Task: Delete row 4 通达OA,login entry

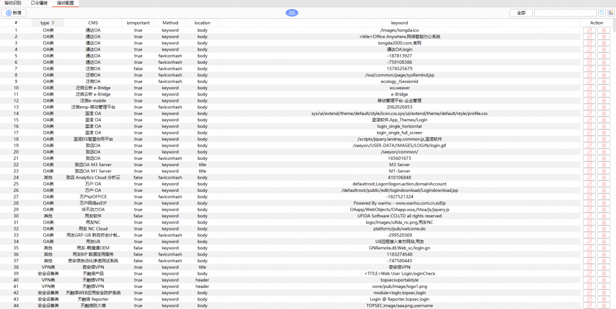Action: coord(604,50)
